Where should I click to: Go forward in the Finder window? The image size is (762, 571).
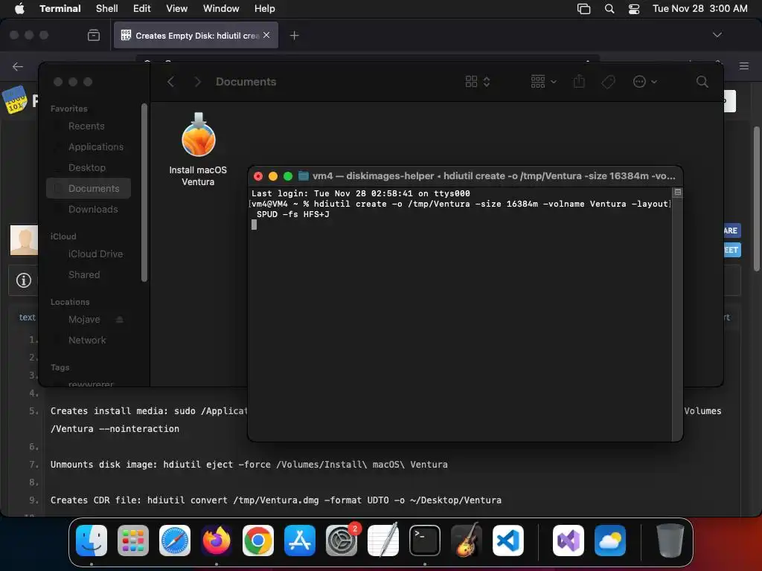197,82
